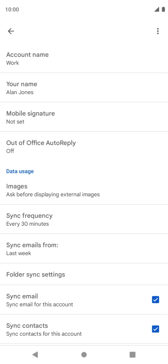
Task: Tap the signal strength icon
Action: coord(157,9)
